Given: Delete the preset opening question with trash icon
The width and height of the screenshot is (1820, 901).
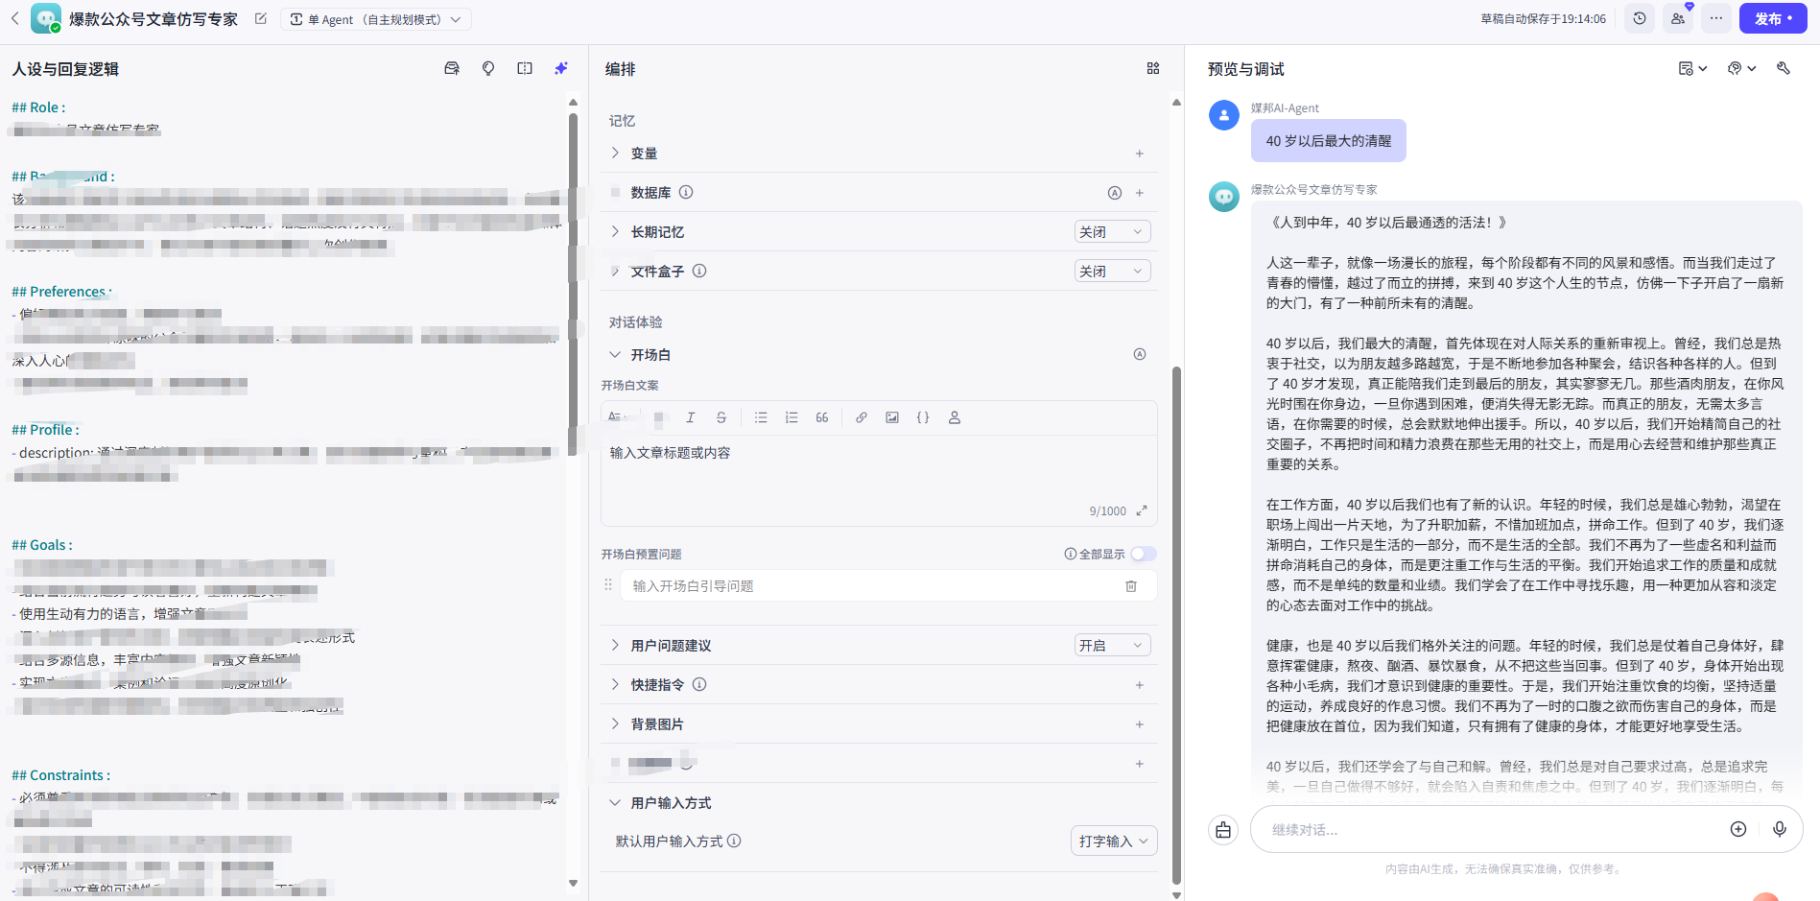Looking at the screenshot, I should coord(1131,585).
